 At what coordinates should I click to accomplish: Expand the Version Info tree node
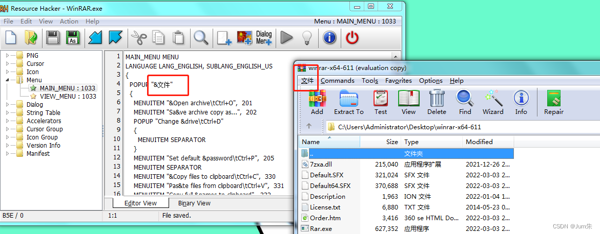pyautogui.click(x=7, y=146)
